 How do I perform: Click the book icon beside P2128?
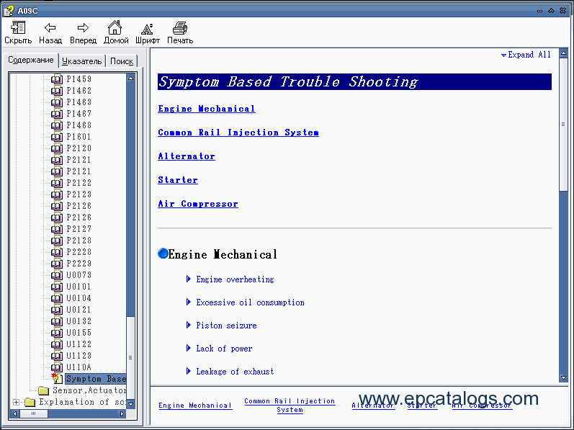(57, 241)
